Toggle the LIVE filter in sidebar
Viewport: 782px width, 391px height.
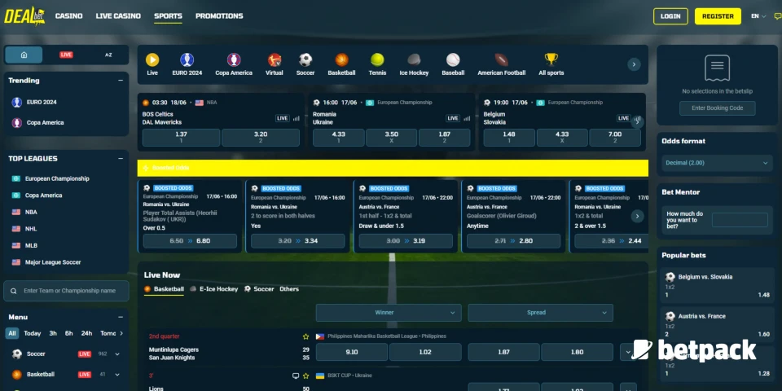[x=66, y=55]
